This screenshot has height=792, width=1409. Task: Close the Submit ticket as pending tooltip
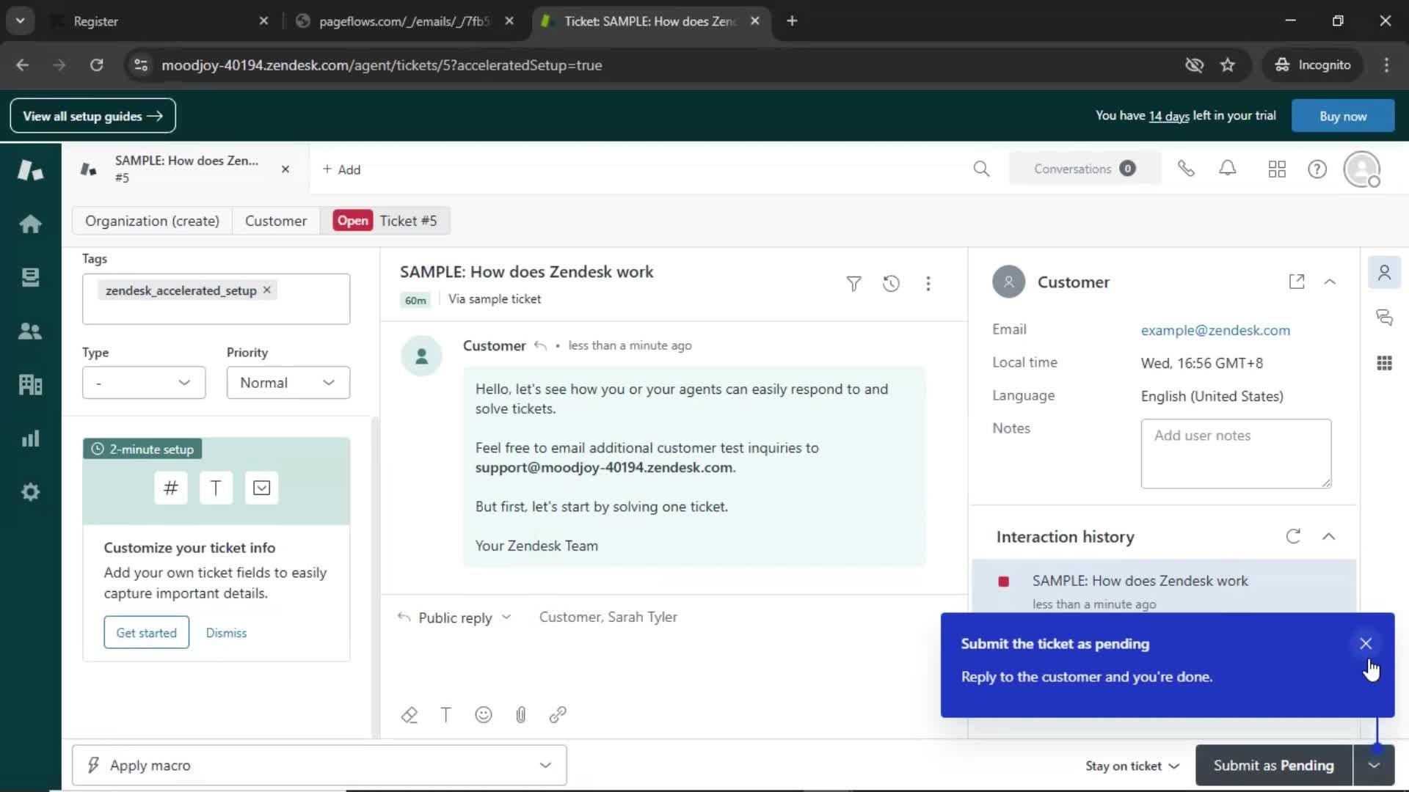(1365, 643)
